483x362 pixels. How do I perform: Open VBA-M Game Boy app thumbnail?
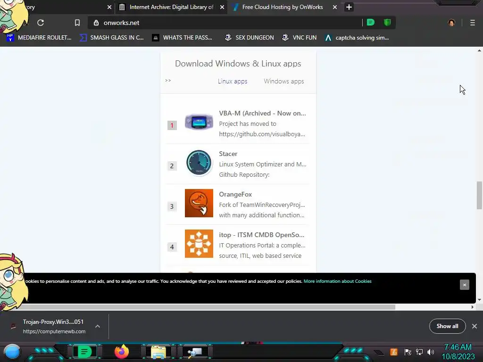tap(199, 122)
